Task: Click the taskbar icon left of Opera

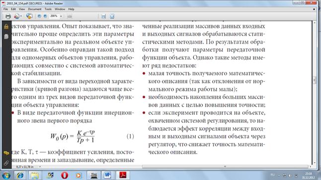Action: [50, 176]
